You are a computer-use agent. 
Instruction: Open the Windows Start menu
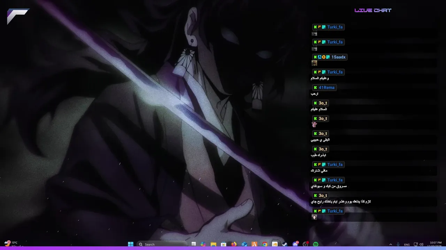coord(131,244)
